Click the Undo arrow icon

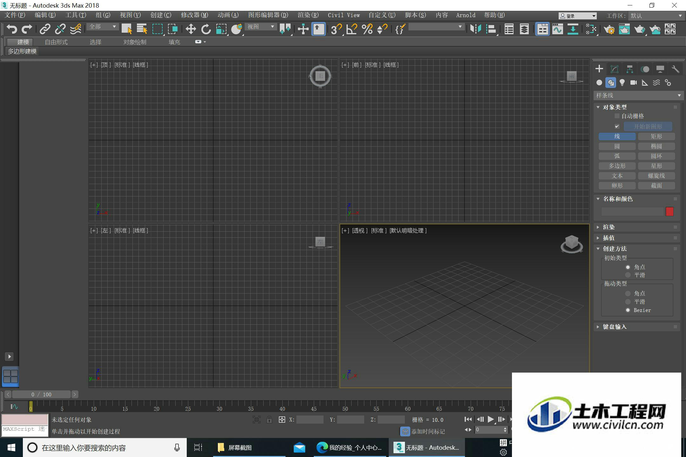[x=12, y=29]
